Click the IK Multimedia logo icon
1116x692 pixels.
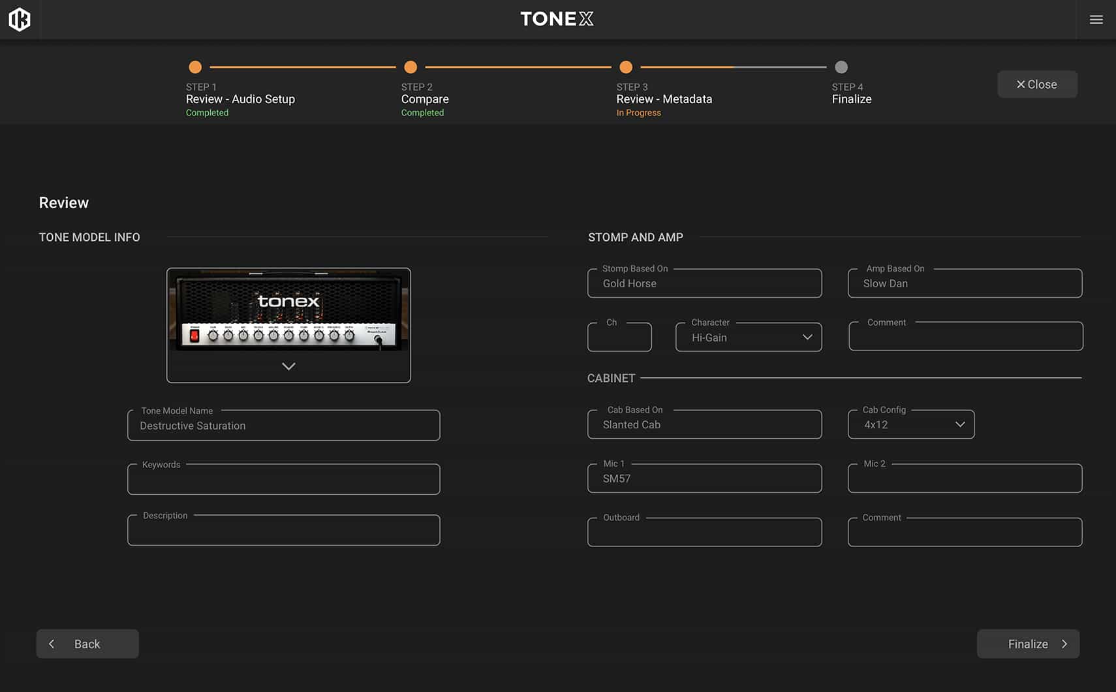click(20, 20)
